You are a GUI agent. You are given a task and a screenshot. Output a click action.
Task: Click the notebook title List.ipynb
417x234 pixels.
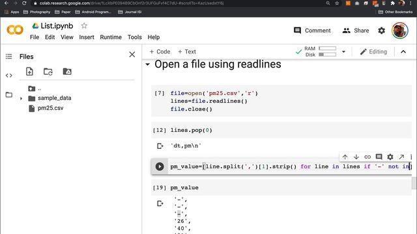pyautogui.click(x=57, y=26)
